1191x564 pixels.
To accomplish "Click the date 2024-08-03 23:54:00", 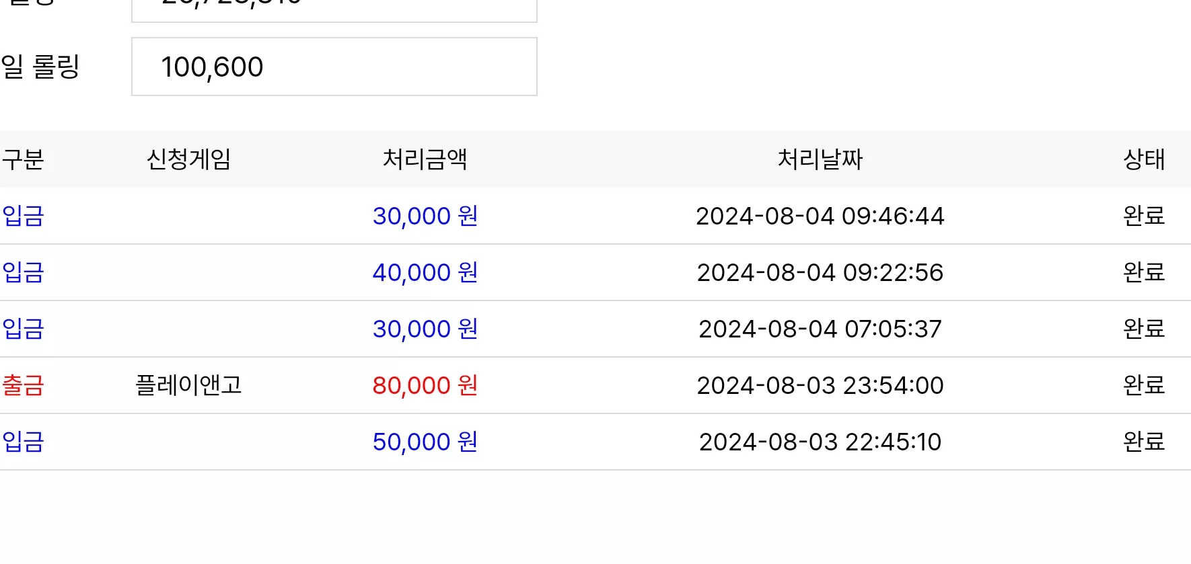I will [x=820, y=385].
